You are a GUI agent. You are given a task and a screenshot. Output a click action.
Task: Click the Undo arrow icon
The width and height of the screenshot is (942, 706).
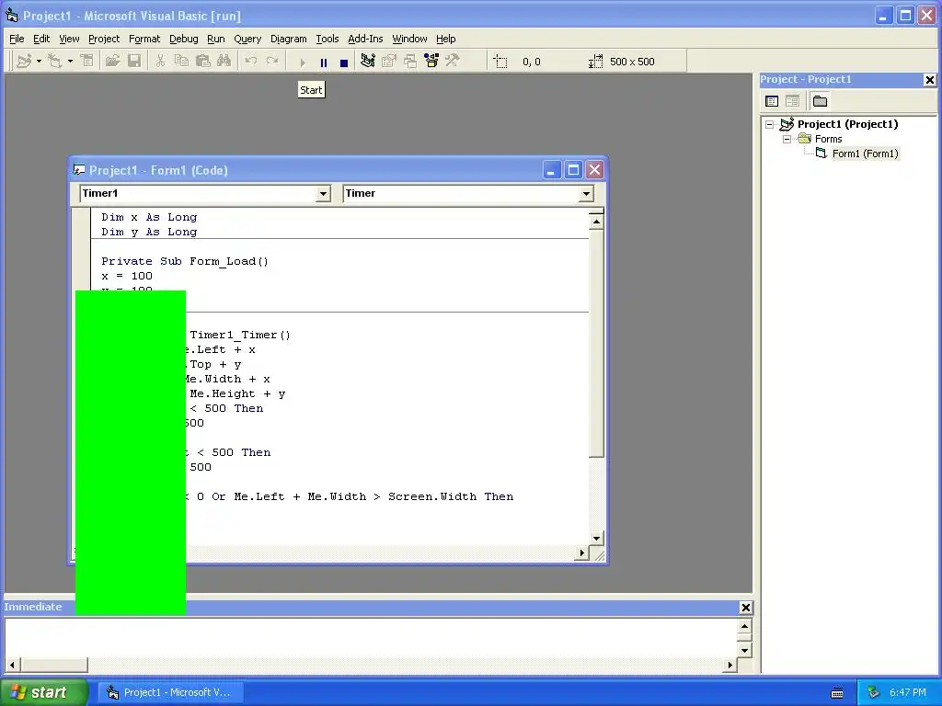coord(251,62)
